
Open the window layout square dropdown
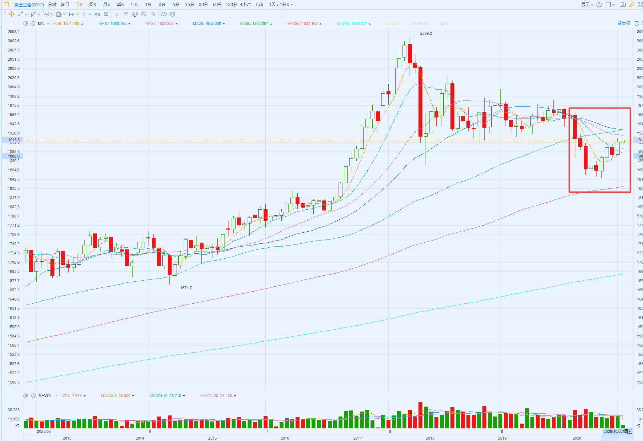click(610, 5)
